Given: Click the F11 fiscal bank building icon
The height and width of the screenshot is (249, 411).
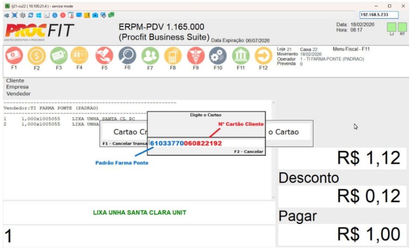Looking at the screenshot, I should (240, 56).
